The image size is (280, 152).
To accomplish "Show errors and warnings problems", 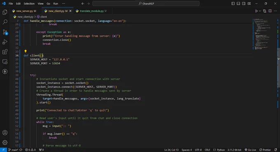I will coord(30,150).
